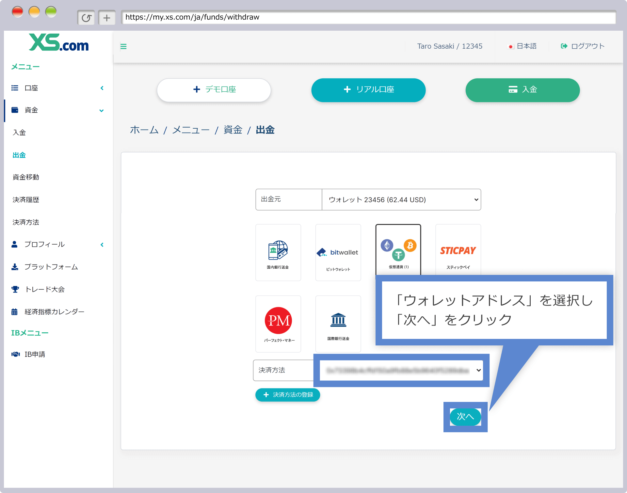Click the 経済指標カレンダー calendar icon
Viewport: 627px width, 493px height.
click(x=14, y=312)
